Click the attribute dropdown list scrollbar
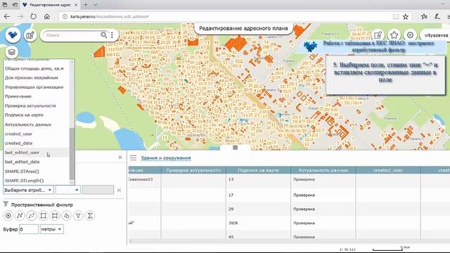The height and width of the screenshot is (253, 450). [72, 153]
